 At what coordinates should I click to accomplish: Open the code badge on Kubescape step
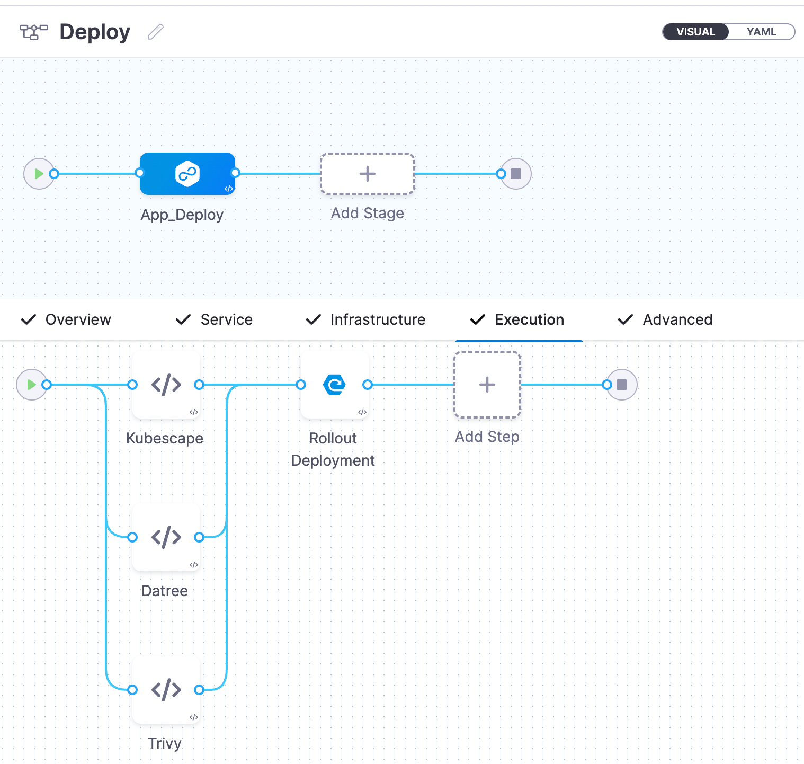(194, 412)
